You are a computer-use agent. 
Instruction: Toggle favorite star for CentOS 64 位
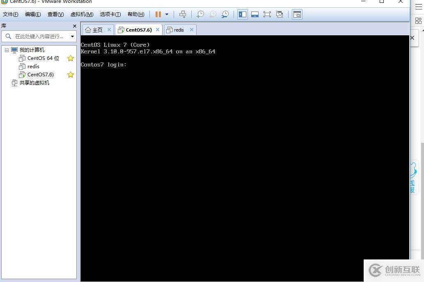[71, 58]
